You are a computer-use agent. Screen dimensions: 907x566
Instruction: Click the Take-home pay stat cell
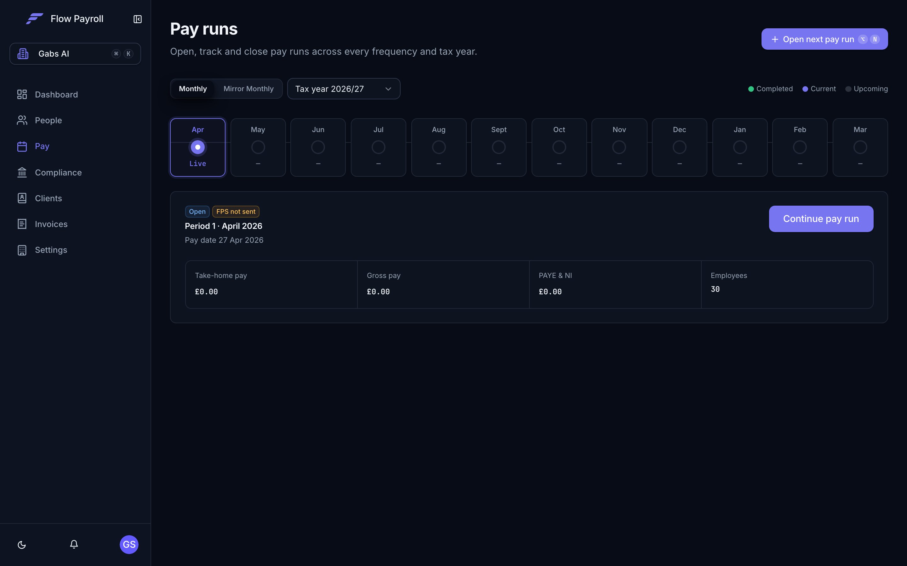(x=271, y=285)
